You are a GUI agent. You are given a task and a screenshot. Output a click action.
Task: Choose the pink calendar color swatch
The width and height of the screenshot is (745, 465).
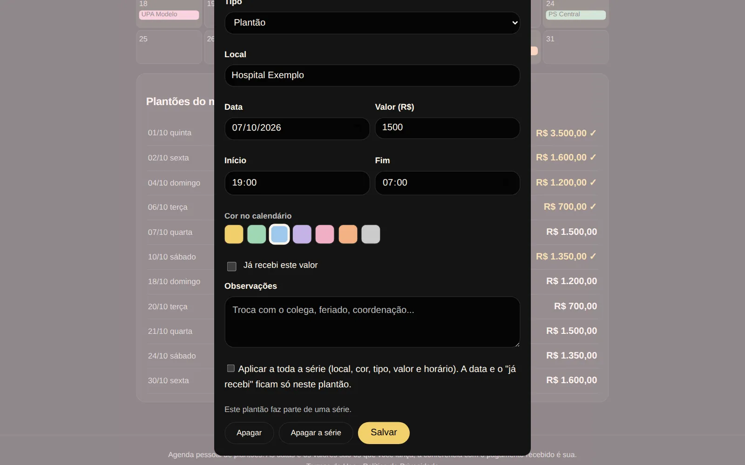[325, 234]
